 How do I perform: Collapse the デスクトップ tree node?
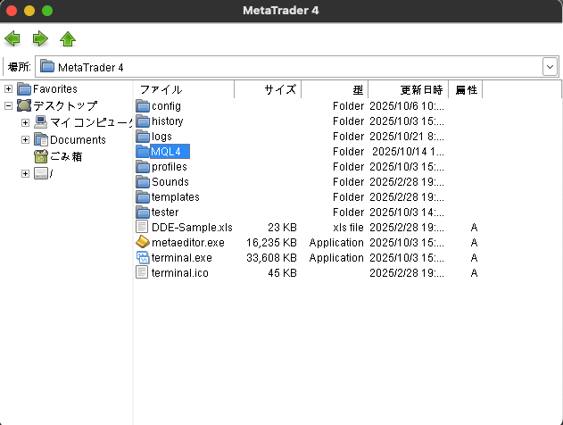(8, 105)
